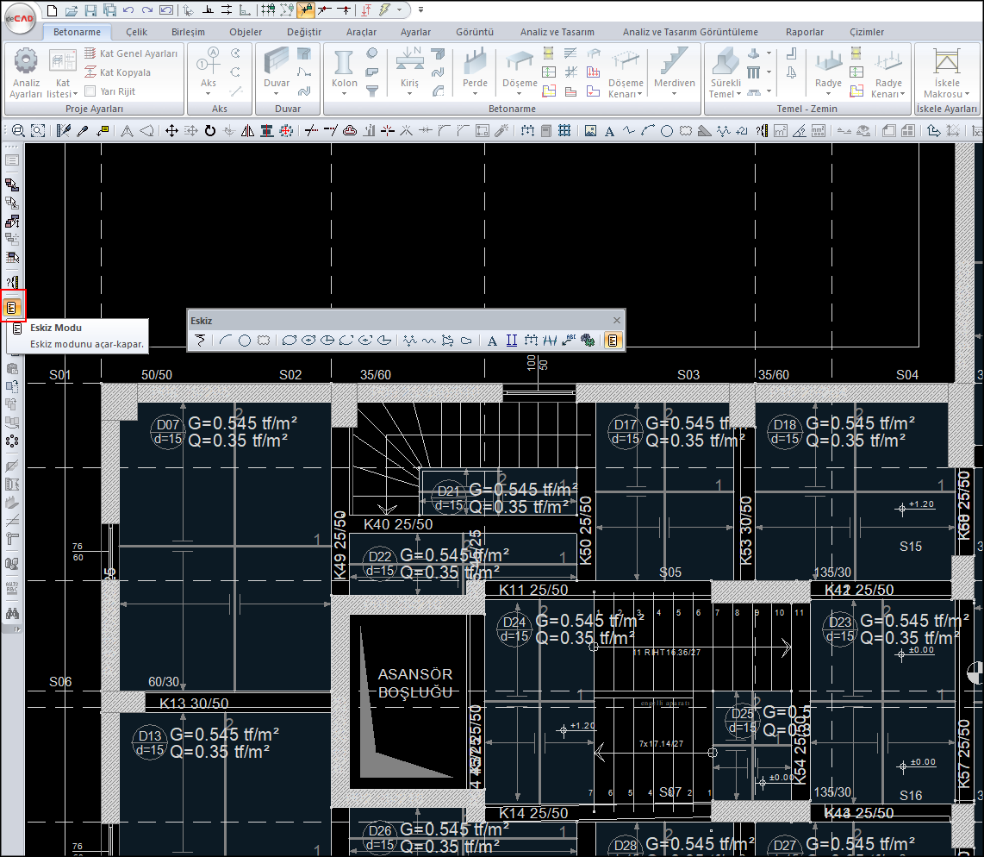
Task: Select the Merdiven stair tool
Action: pyautogui.click(x=674, y=62)
